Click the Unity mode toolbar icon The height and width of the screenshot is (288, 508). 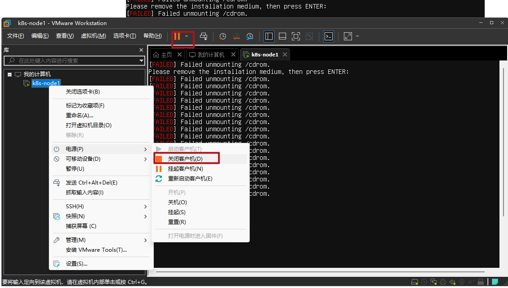click(x=309, y=36)
